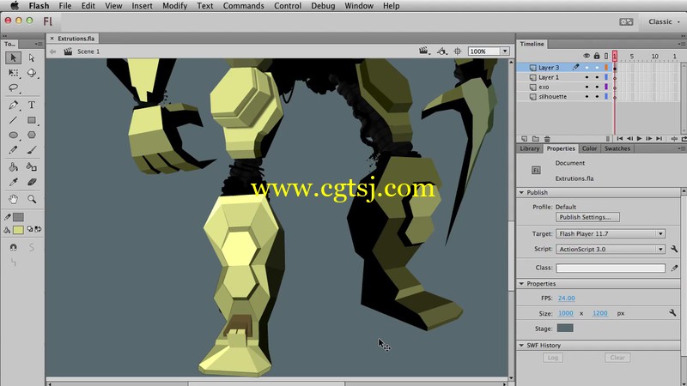Open the stage zoom percentage dropdown
687x386 pixels.
[x=505, y=51]
